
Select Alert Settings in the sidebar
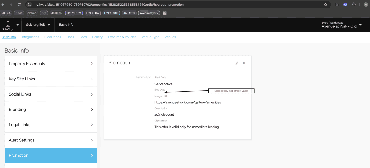point(51,140)
